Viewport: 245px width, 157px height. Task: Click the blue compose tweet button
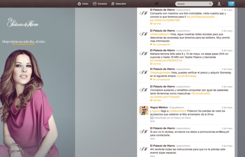tap(231, 3)
